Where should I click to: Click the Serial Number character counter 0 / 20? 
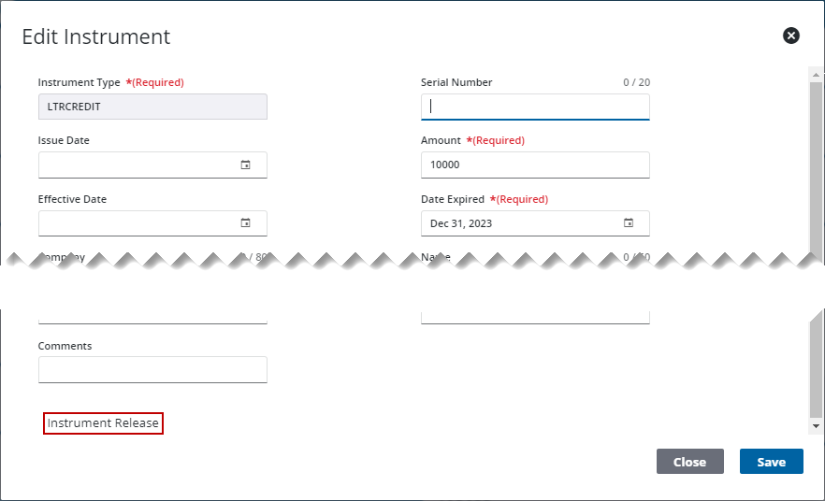(x=637, y=82)
